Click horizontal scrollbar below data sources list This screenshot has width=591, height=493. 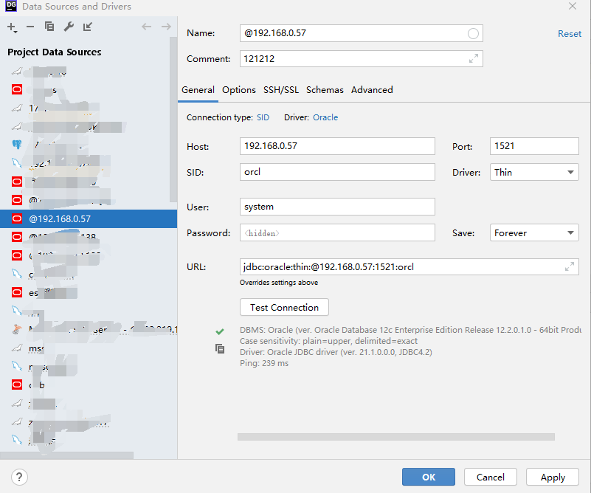(66, 455)
